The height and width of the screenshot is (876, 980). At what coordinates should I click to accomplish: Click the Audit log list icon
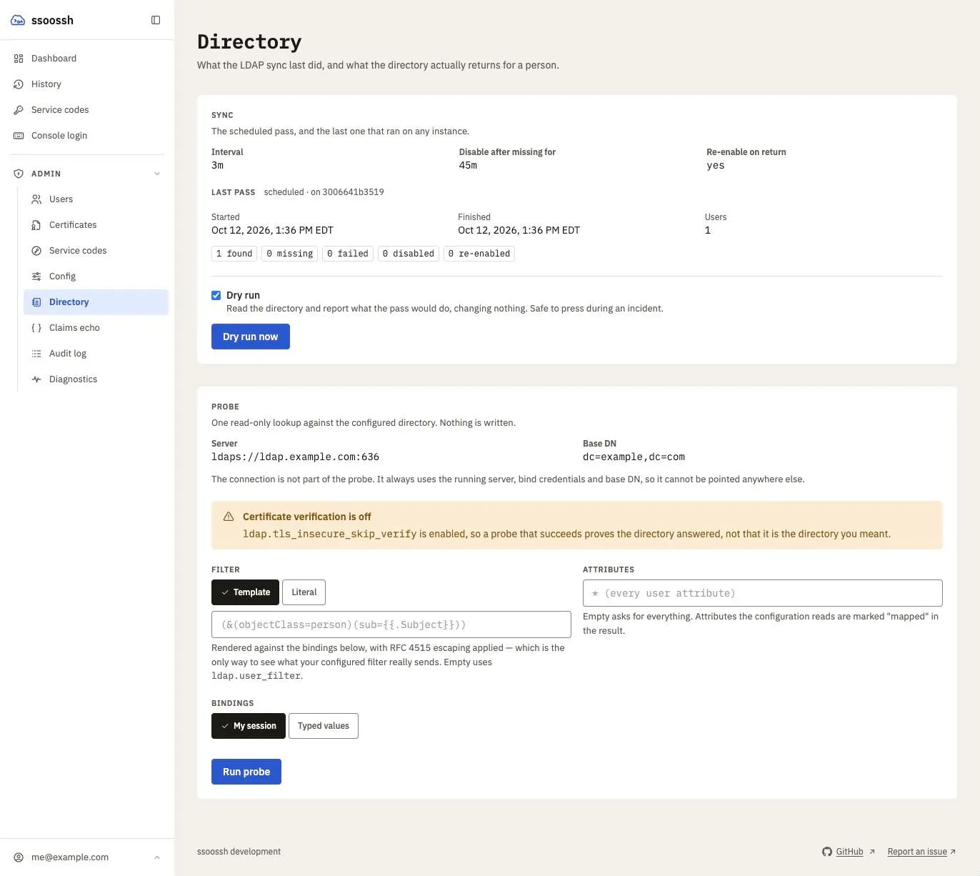pyautogui.click(x=36, y=354)
